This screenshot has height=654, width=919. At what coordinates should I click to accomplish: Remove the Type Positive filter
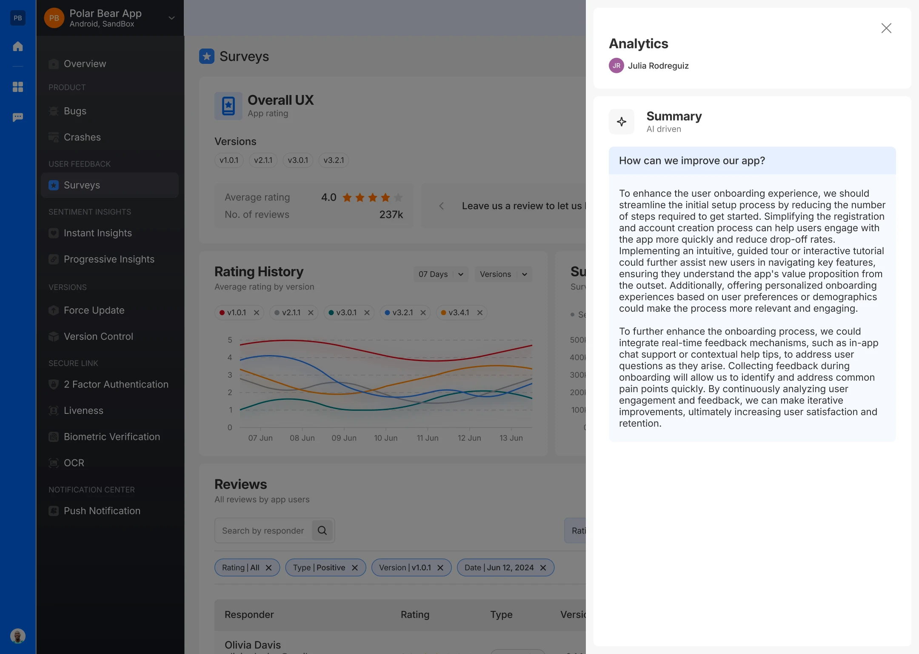click(355, 568)
